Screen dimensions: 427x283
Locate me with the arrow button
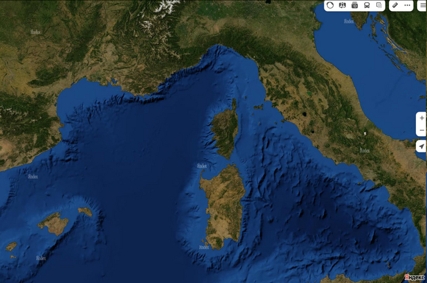422,146
